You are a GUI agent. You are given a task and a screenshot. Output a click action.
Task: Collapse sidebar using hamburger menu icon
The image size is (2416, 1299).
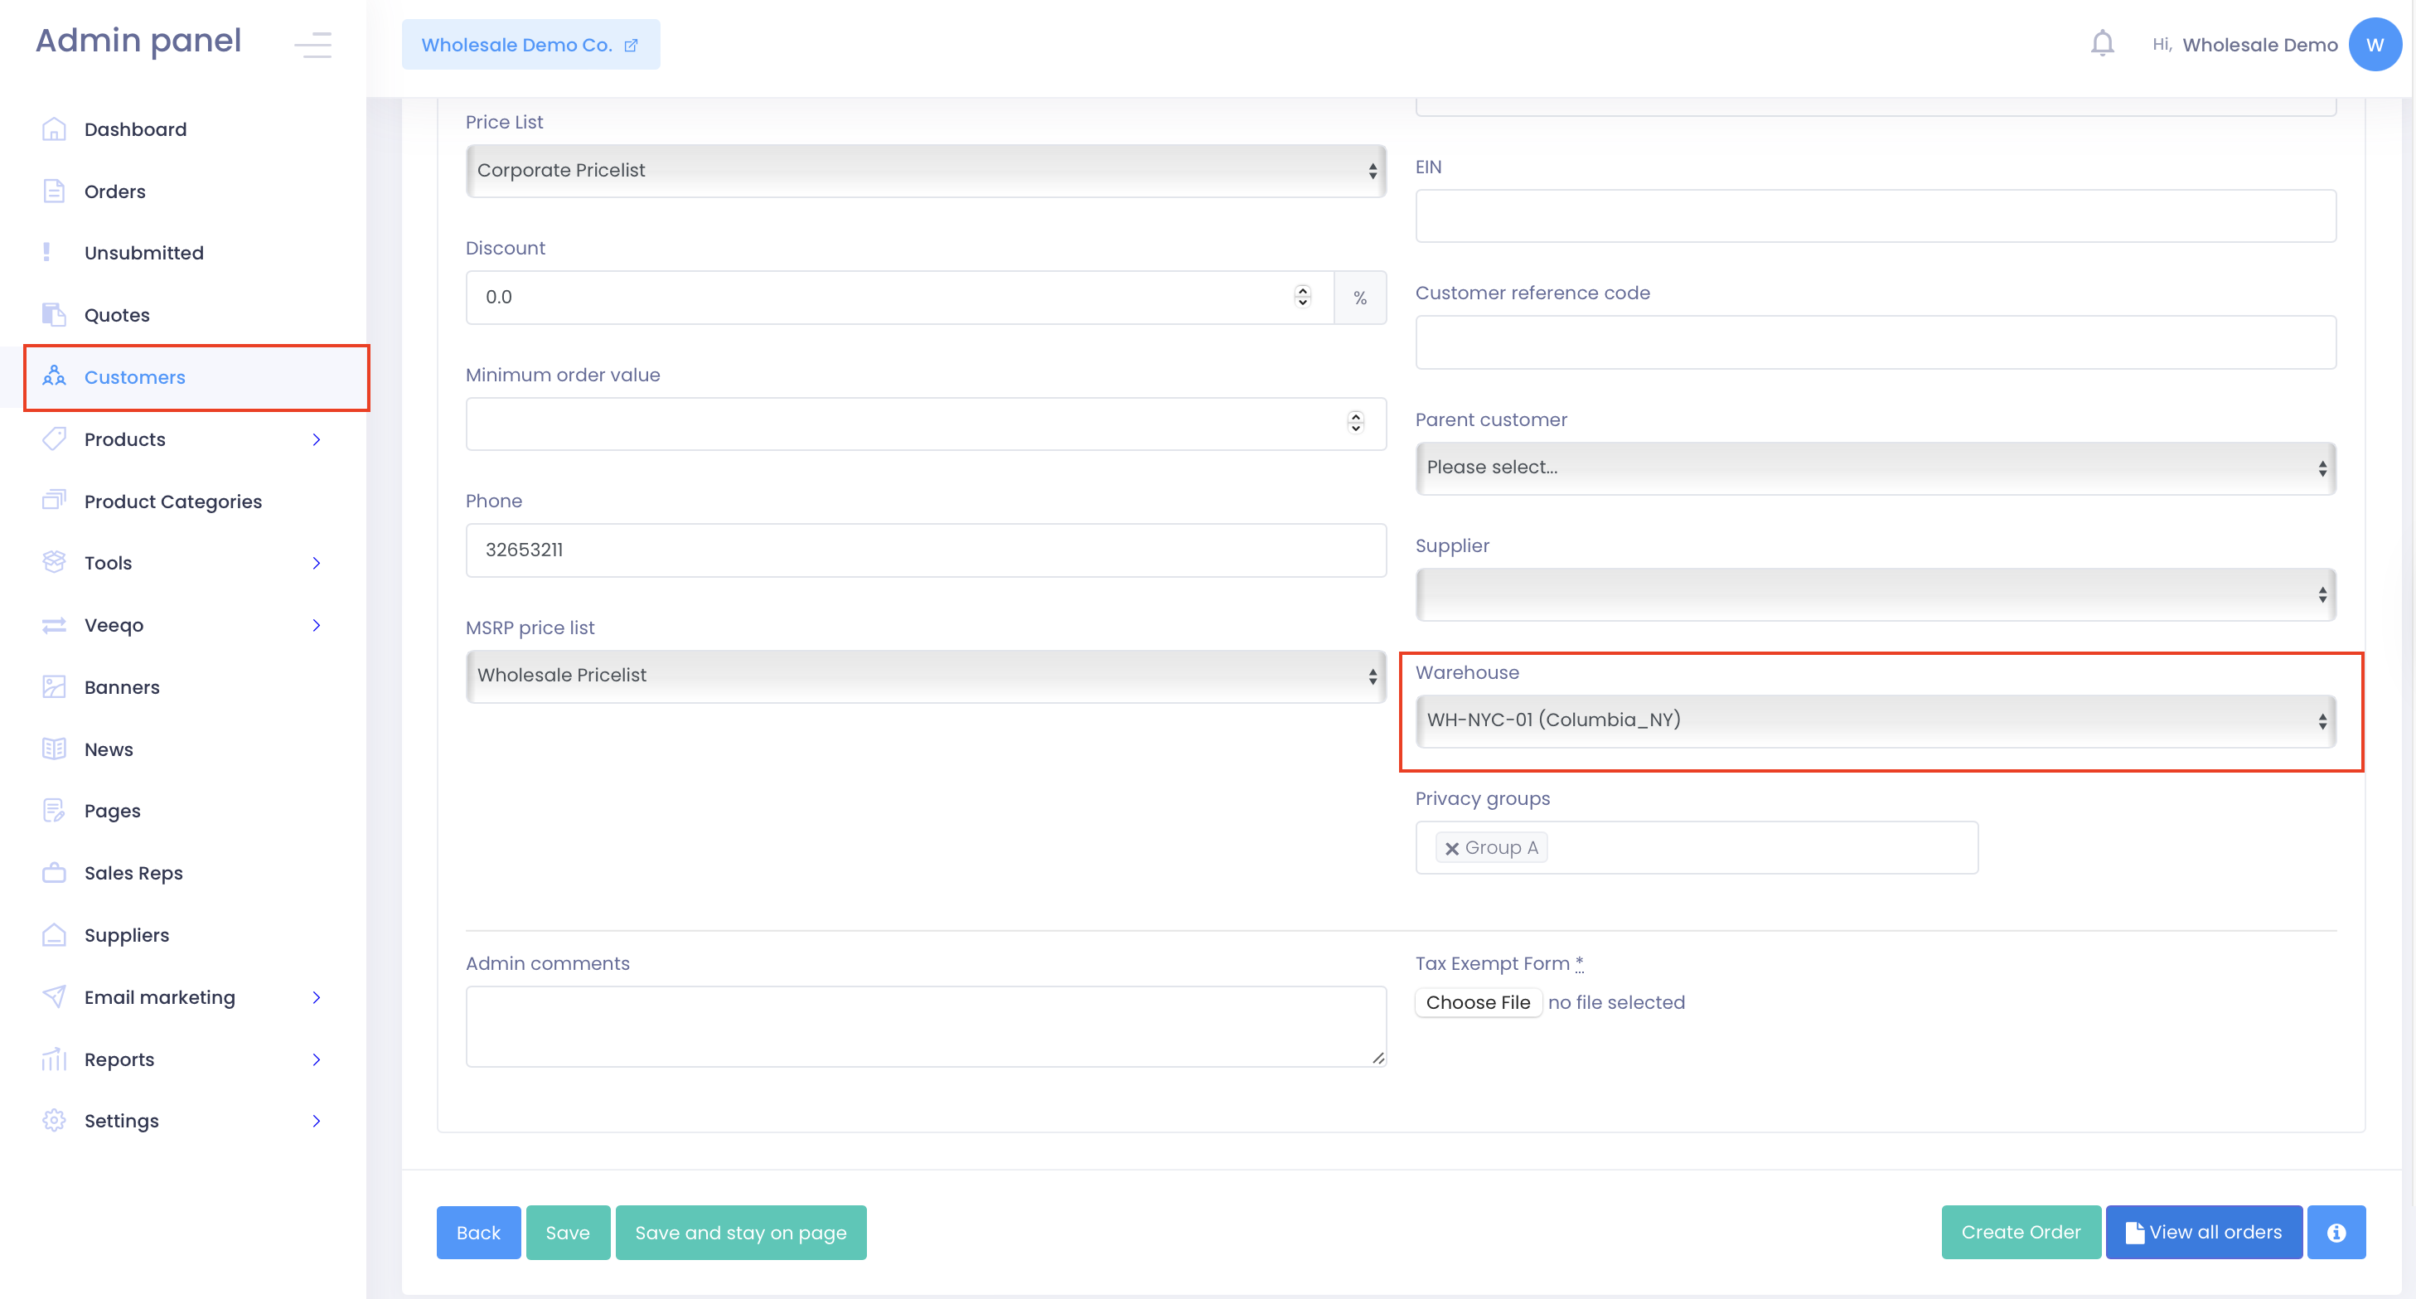[x=312, y=44]
